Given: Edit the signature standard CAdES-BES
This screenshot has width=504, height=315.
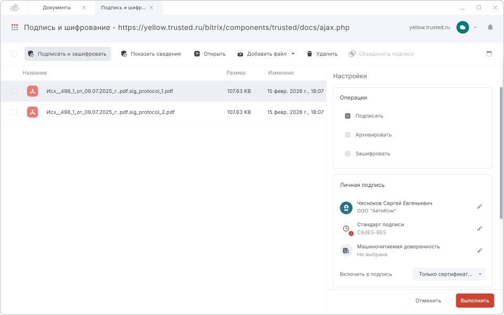Looking at the screenshot, I should 479,228.
